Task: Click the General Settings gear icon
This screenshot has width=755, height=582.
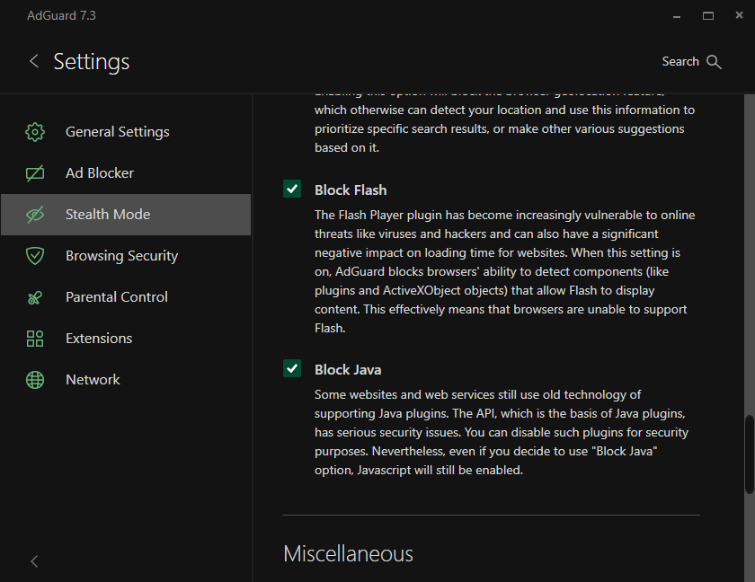Action: pyautogui.click(x=35, y=132)
